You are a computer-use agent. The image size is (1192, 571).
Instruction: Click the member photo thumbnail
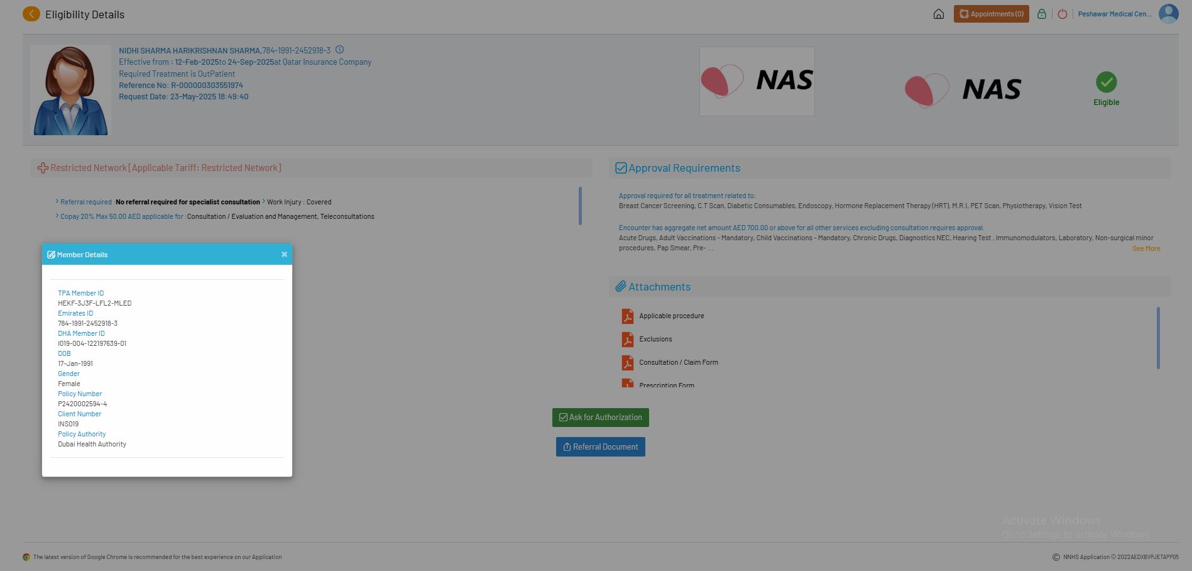(x=70, y=90)
